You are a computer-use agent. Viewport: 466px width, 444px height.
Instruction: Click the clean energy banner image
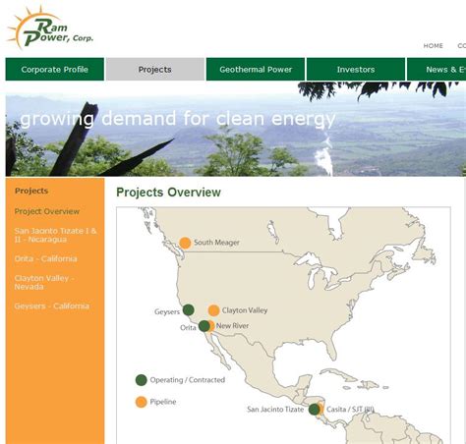click(x=236, y=130)
